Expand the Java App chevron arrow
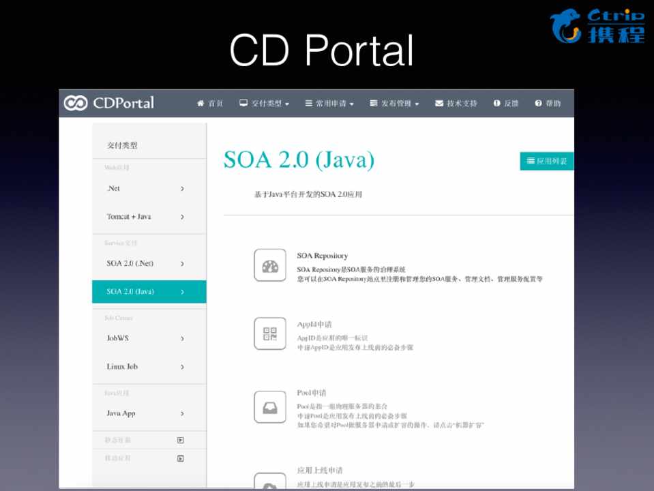 coord(182,414)
